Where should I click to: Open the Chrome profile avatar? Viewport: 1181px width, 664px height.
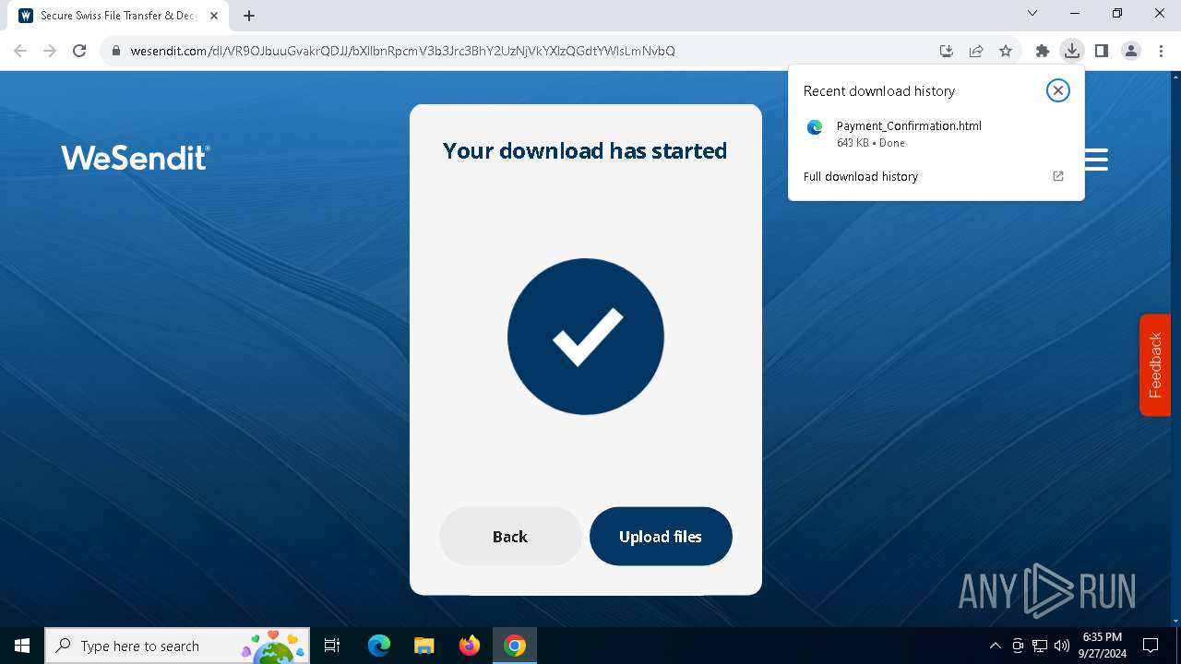click(x=1131, y=51)
